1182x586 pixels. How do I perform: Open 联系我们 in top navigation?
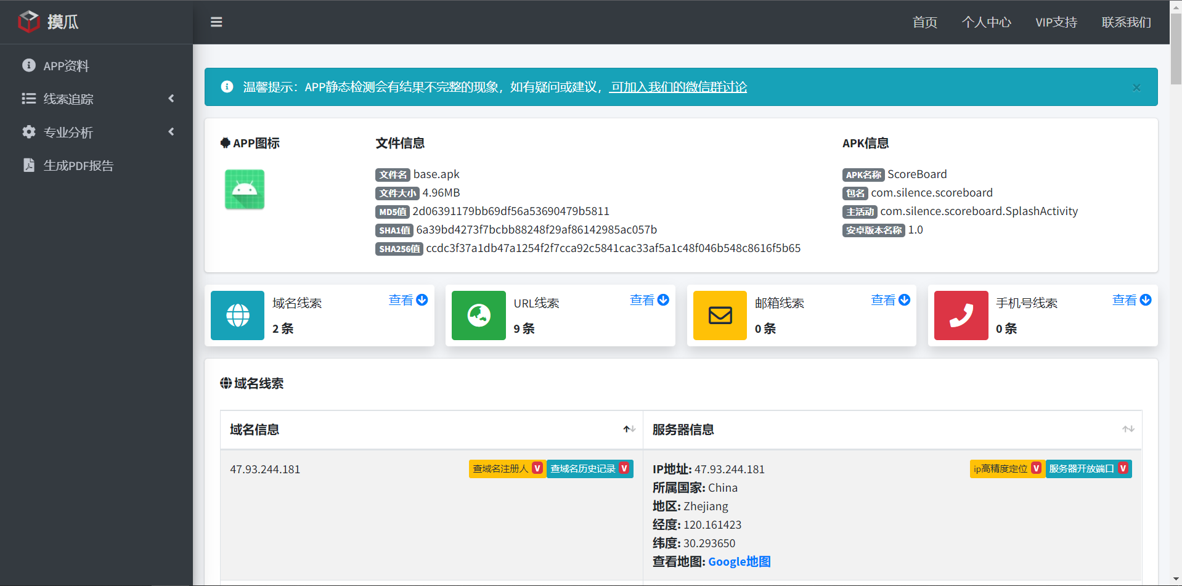coord(1127,22)
